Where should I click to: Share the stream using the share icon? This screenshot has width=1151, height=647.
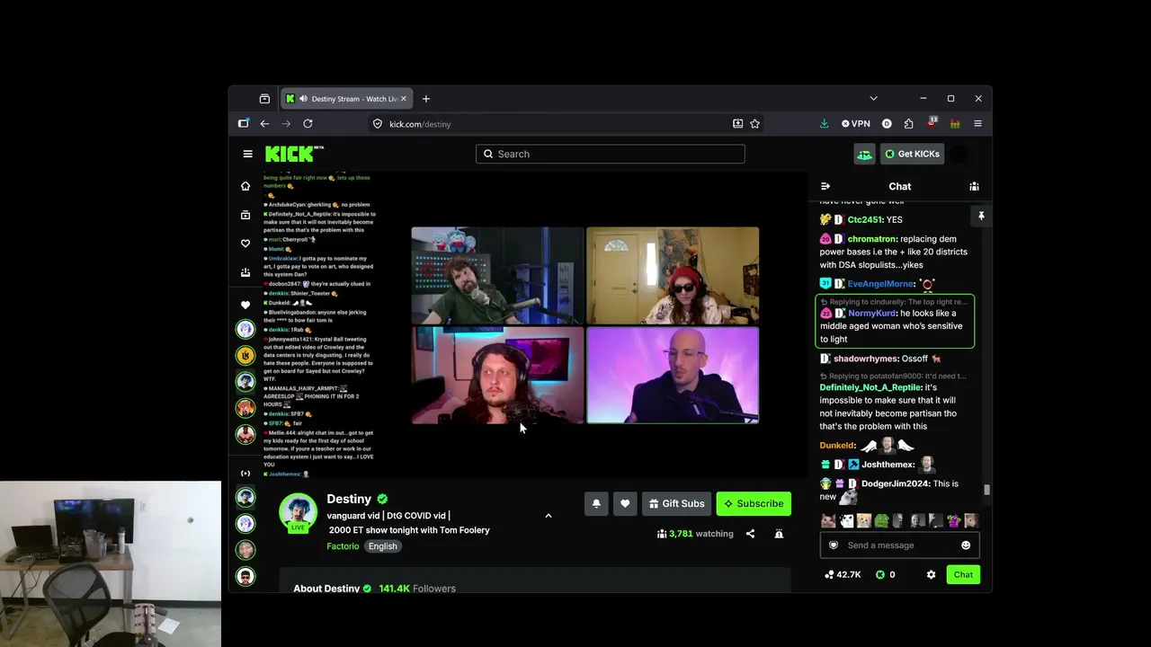tap(750, 534)
